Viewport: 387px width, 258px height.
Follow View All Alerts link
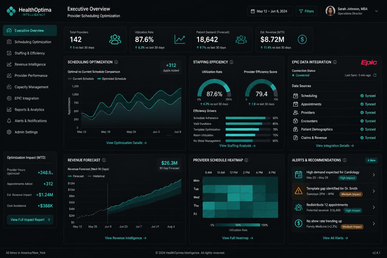335,238
